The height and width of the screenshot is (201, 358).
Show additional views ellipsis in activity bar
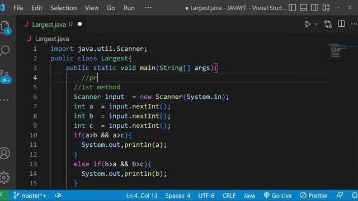coord(4,100)
